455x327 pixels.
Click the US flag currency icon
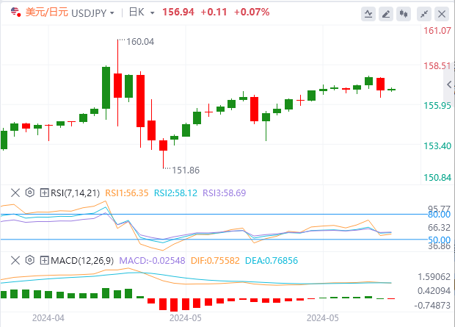tap(15, 12)
